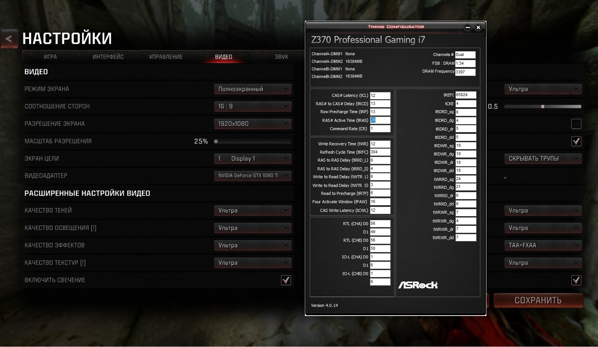598x347 pixels.
Task: Close the Timing Configurator window
Action: 478,27
